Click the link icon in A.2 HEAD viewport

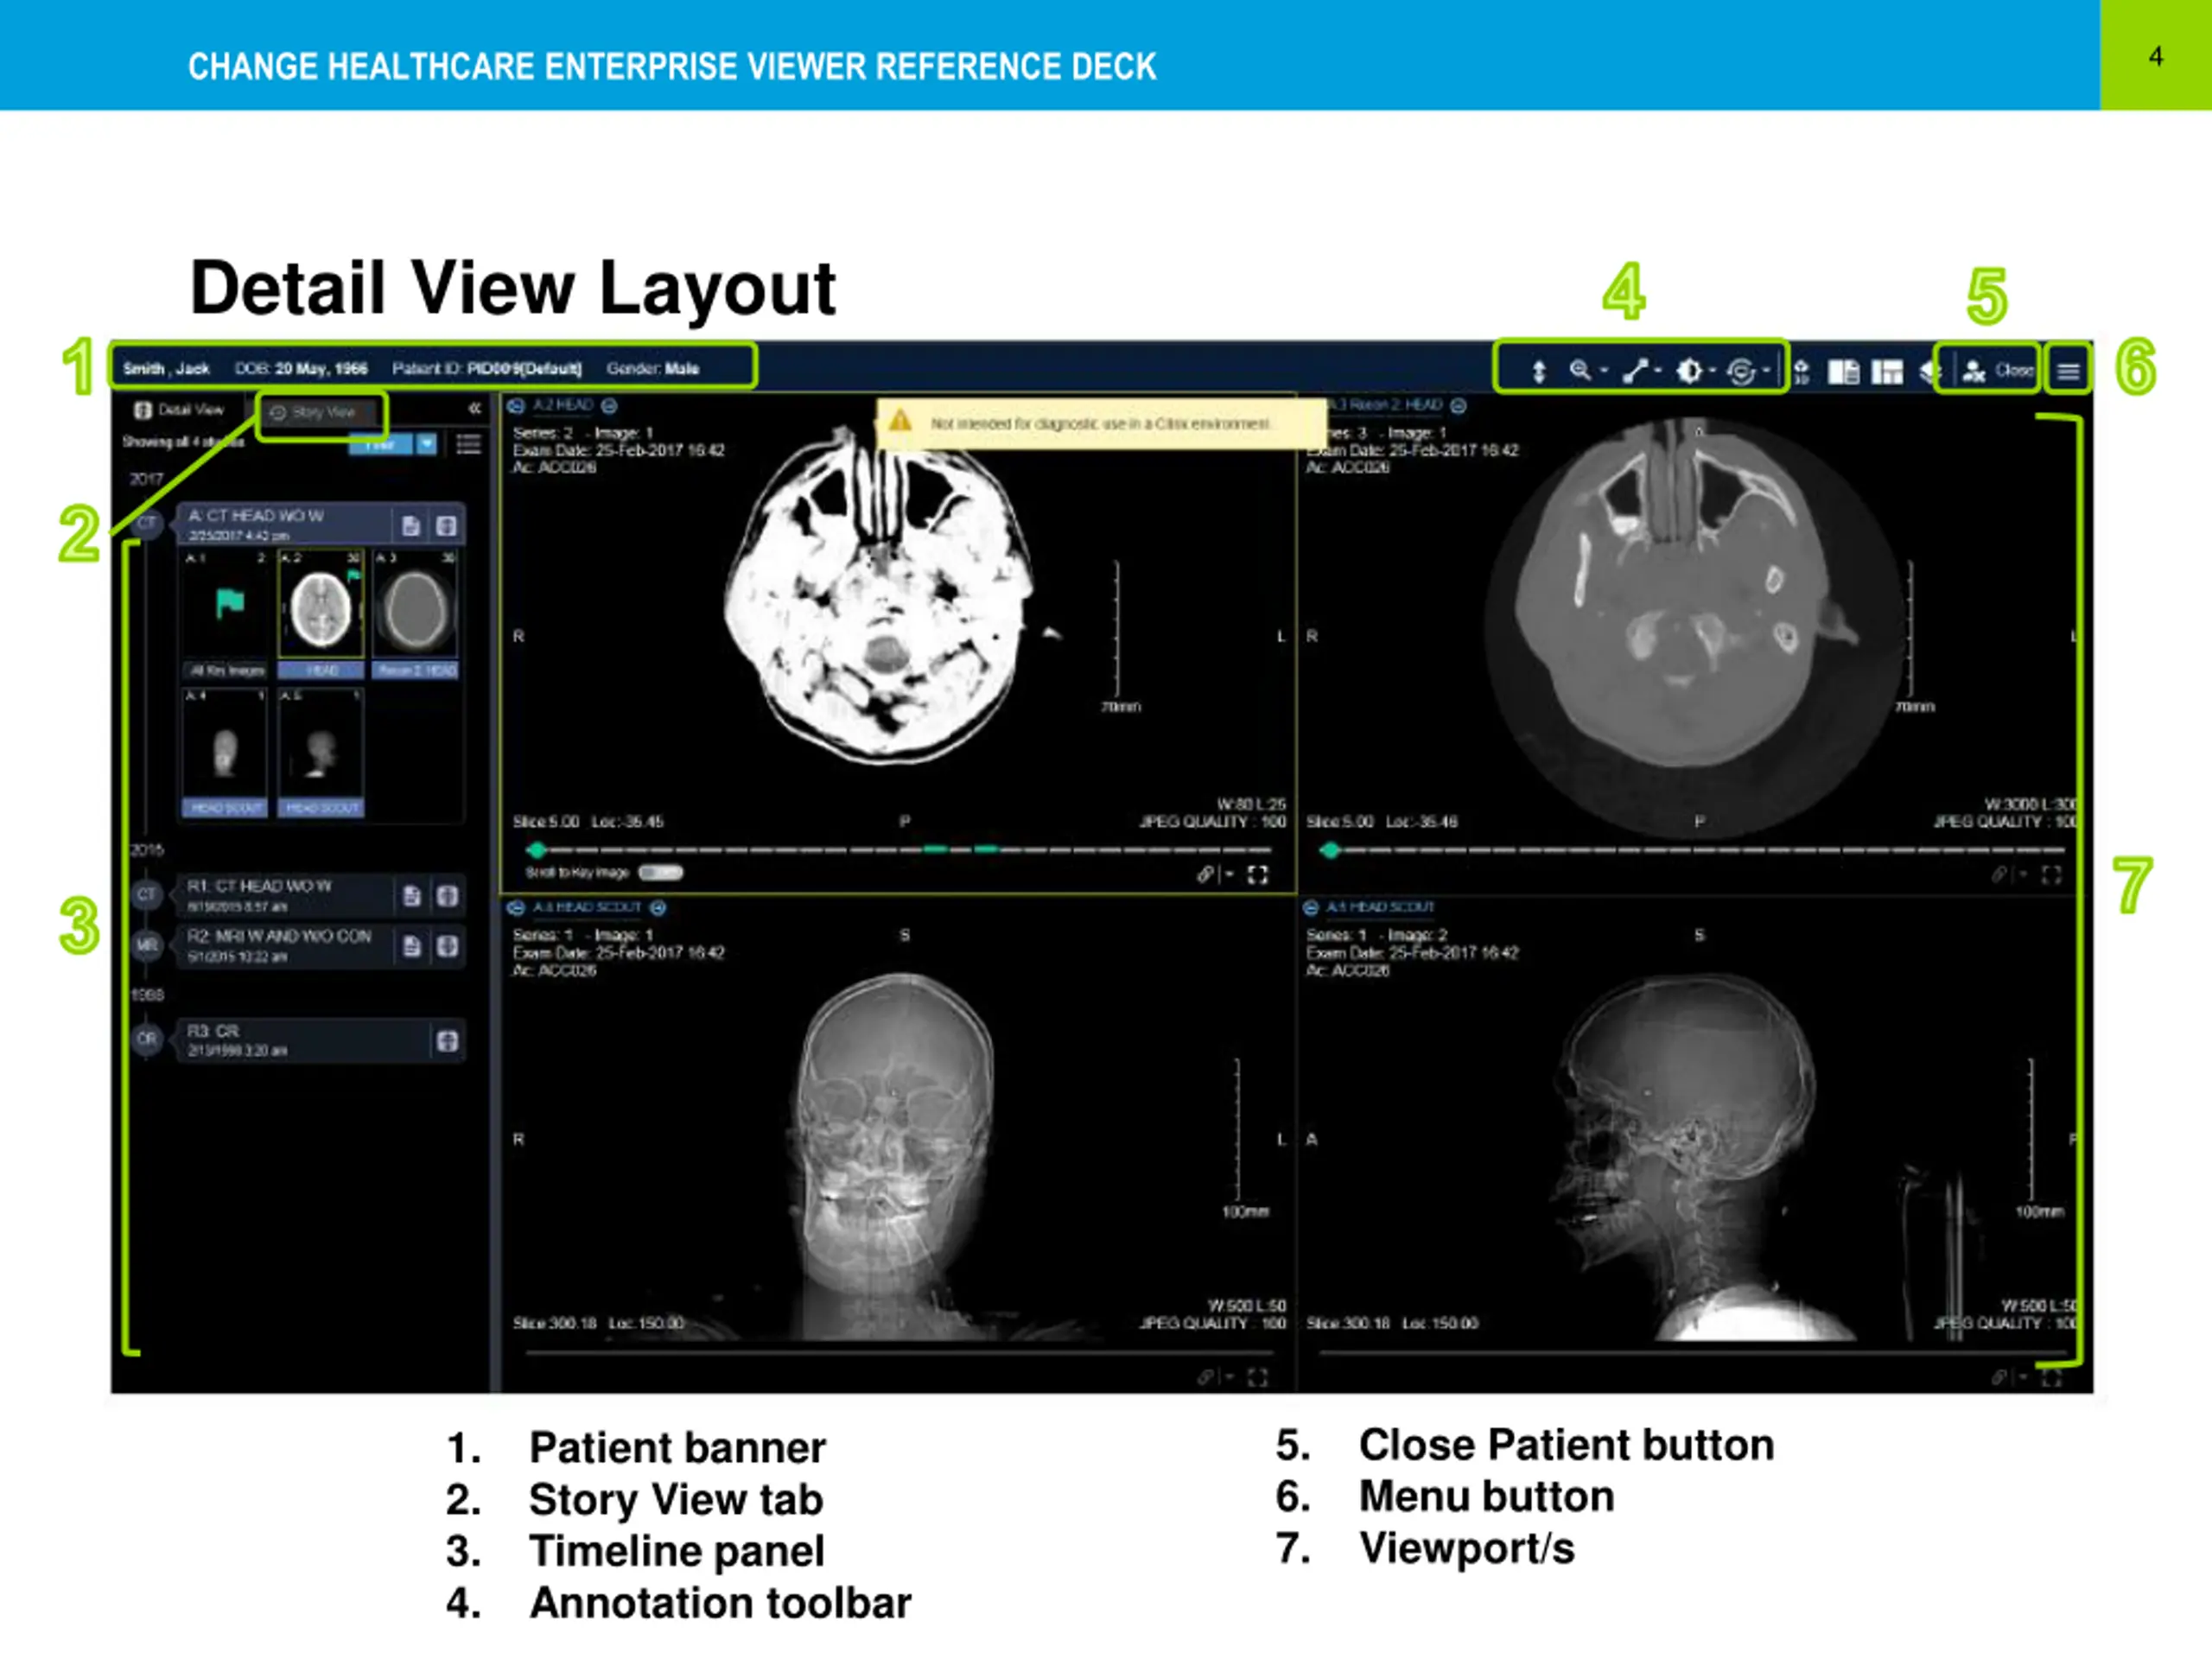[1206, 875]
